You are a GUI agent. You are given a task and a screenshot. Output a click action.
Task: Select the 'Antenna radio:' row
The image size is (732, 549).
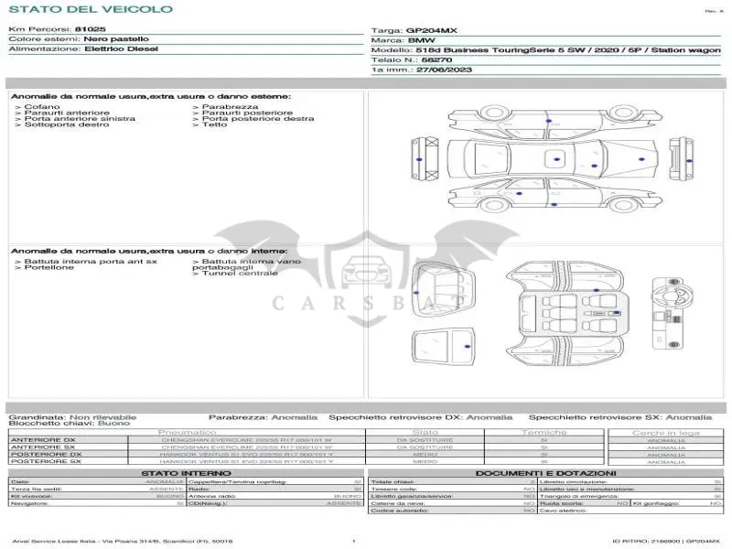coord(275,496)
